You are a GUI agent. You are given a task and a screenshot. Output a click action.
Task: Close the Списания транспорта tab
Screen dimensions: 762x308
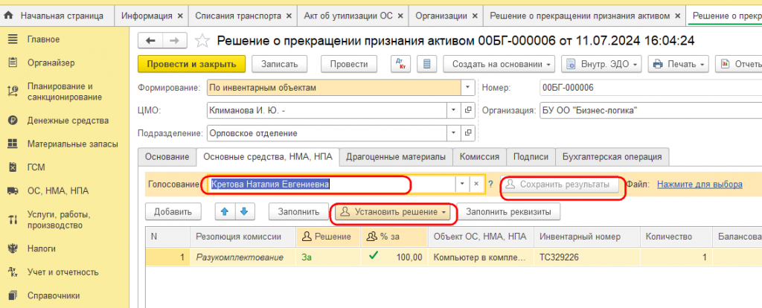289,16
